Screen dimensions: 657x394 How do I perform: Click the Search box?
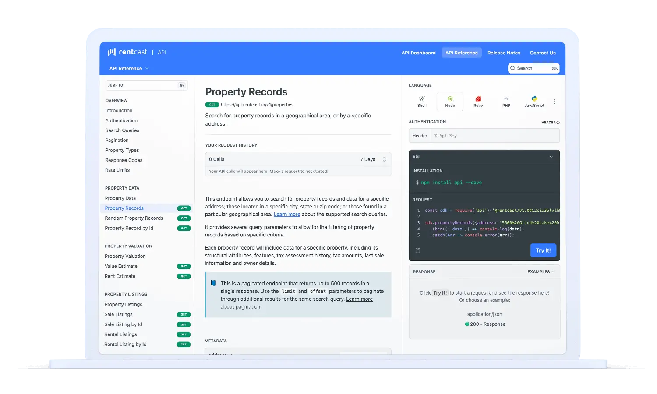pyautogui.click(x=534, y=68)
